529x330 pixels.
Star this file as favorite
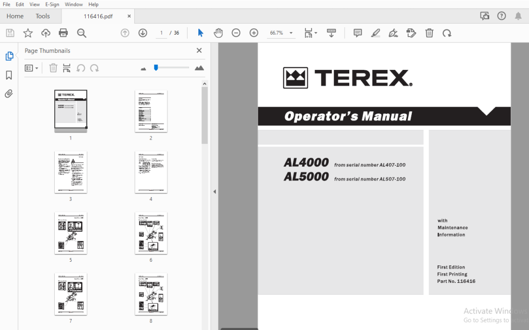click(x=28, y=33)
